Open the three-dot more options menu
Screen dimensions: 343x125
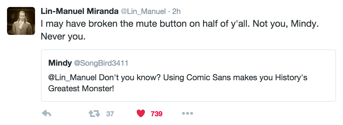click(x=187, y=114)
